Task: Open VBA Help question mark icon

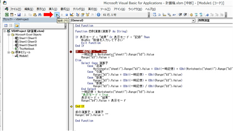Action: pyautogui.click(x=98, y=15)
